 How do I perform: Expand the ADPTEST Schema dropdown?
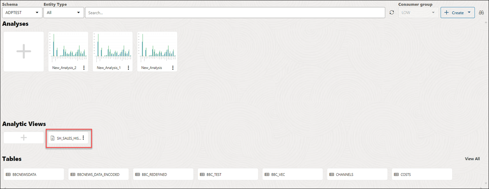pyautogui.click(x=22, y=13)
